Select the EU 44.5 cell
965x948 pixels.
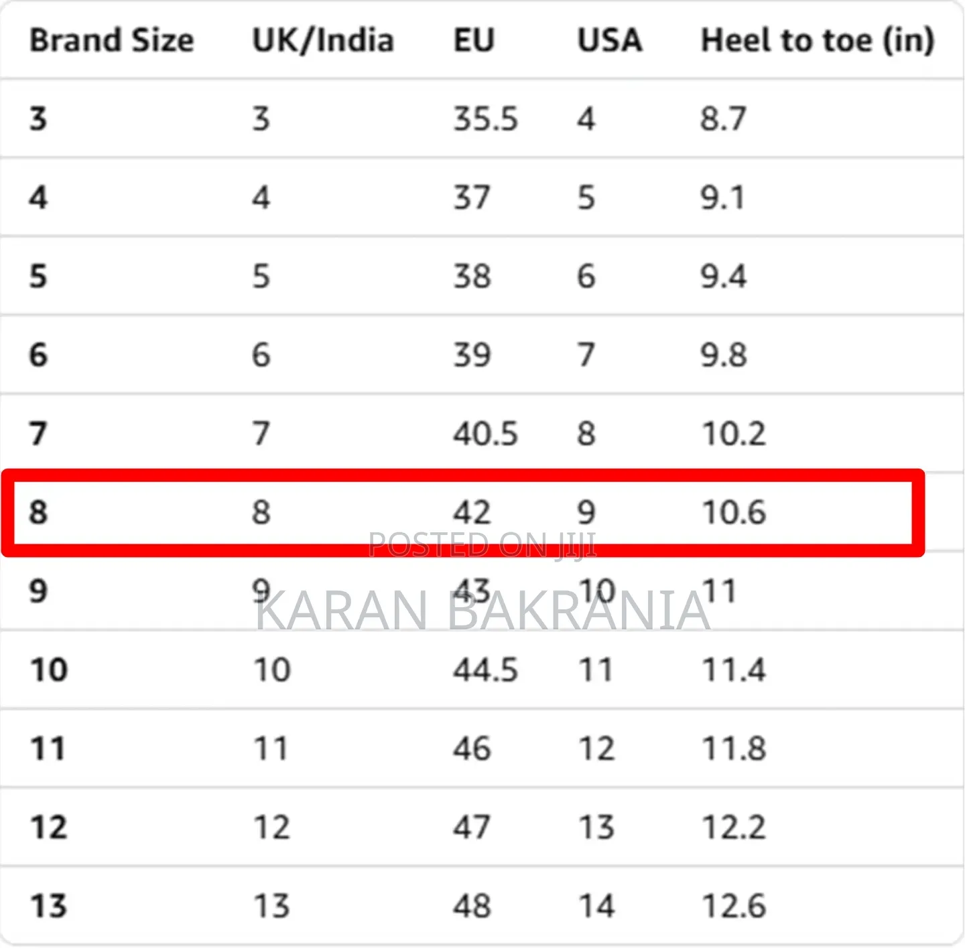click(x=486, y=669)
